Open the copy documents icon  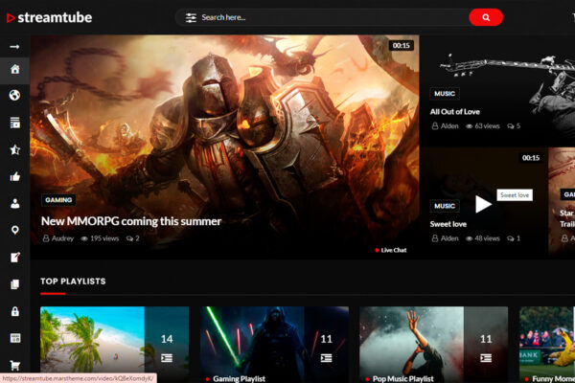[15, 284]
